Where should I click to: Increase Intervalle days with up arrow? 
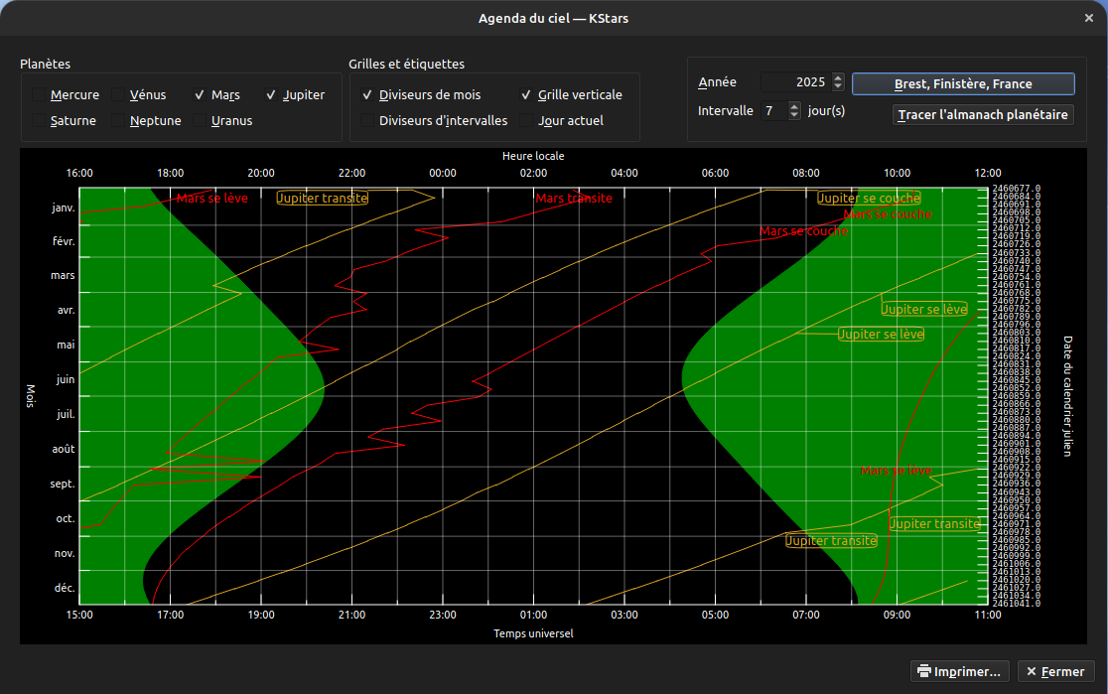pyautogui.click(x=793, y=106)
